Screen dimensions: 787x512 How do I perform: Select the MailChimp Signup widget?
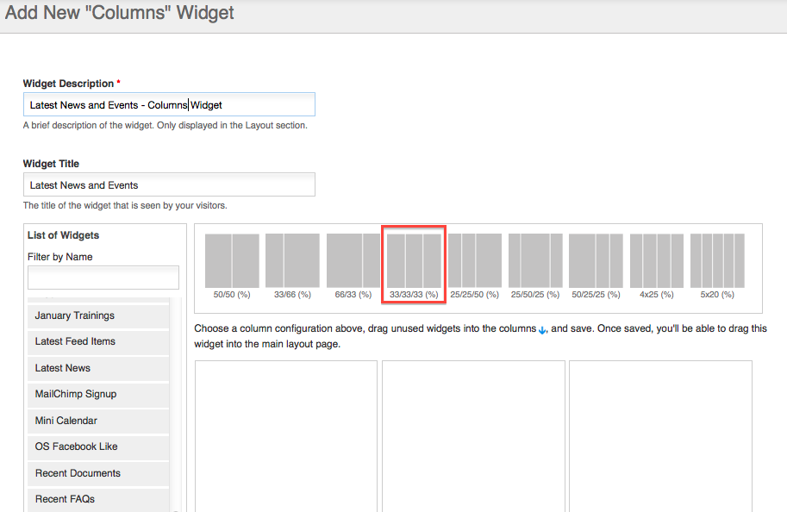[98, 395]
